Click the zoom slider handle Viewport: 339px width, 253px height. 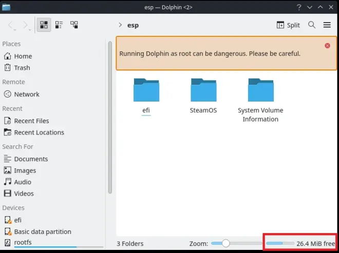(x=225, y=243)
